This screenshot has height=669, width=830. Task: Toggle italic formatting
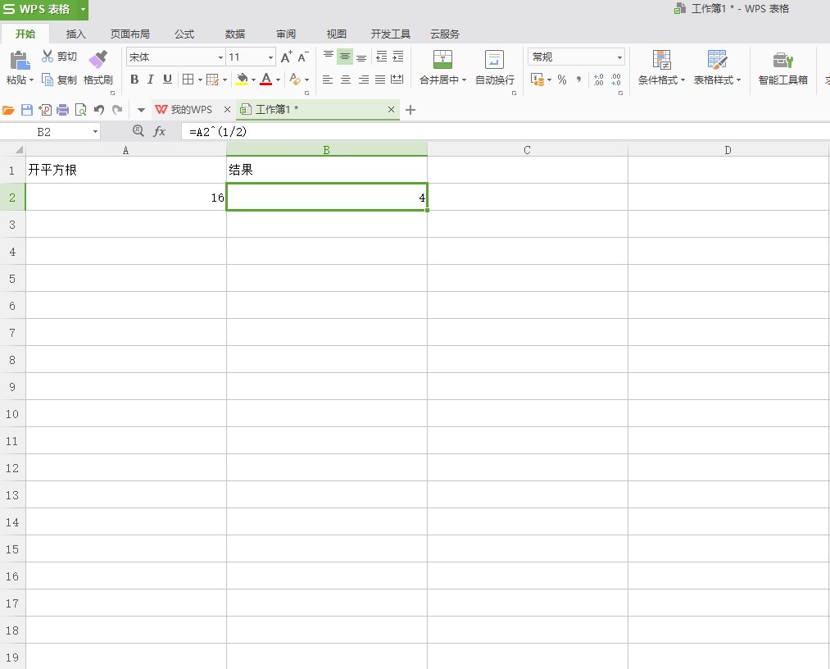151,80
